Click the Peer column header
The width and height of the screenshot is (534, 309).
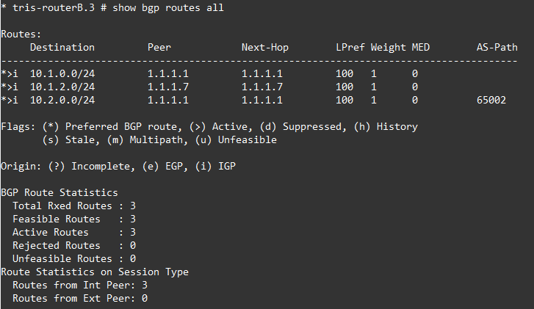(159, 48)
